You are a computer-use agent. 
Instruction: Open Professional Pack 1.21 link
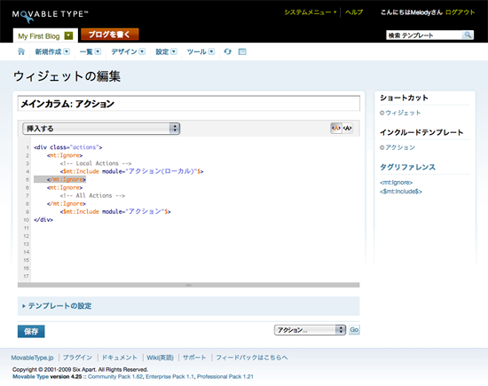(x=225, y=376)
